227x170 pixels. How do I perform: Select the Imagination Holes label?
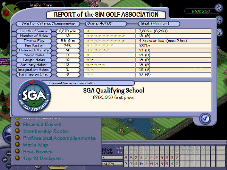click(34, 70)
